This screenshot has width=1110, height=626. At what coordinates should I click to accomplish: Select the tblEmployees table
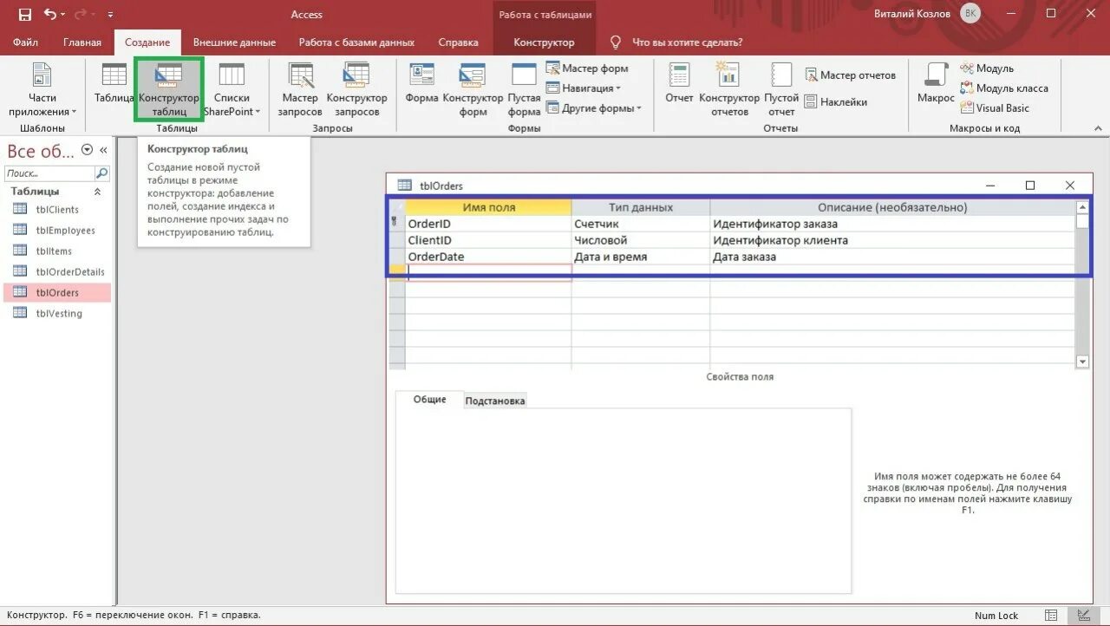(57, 230)
